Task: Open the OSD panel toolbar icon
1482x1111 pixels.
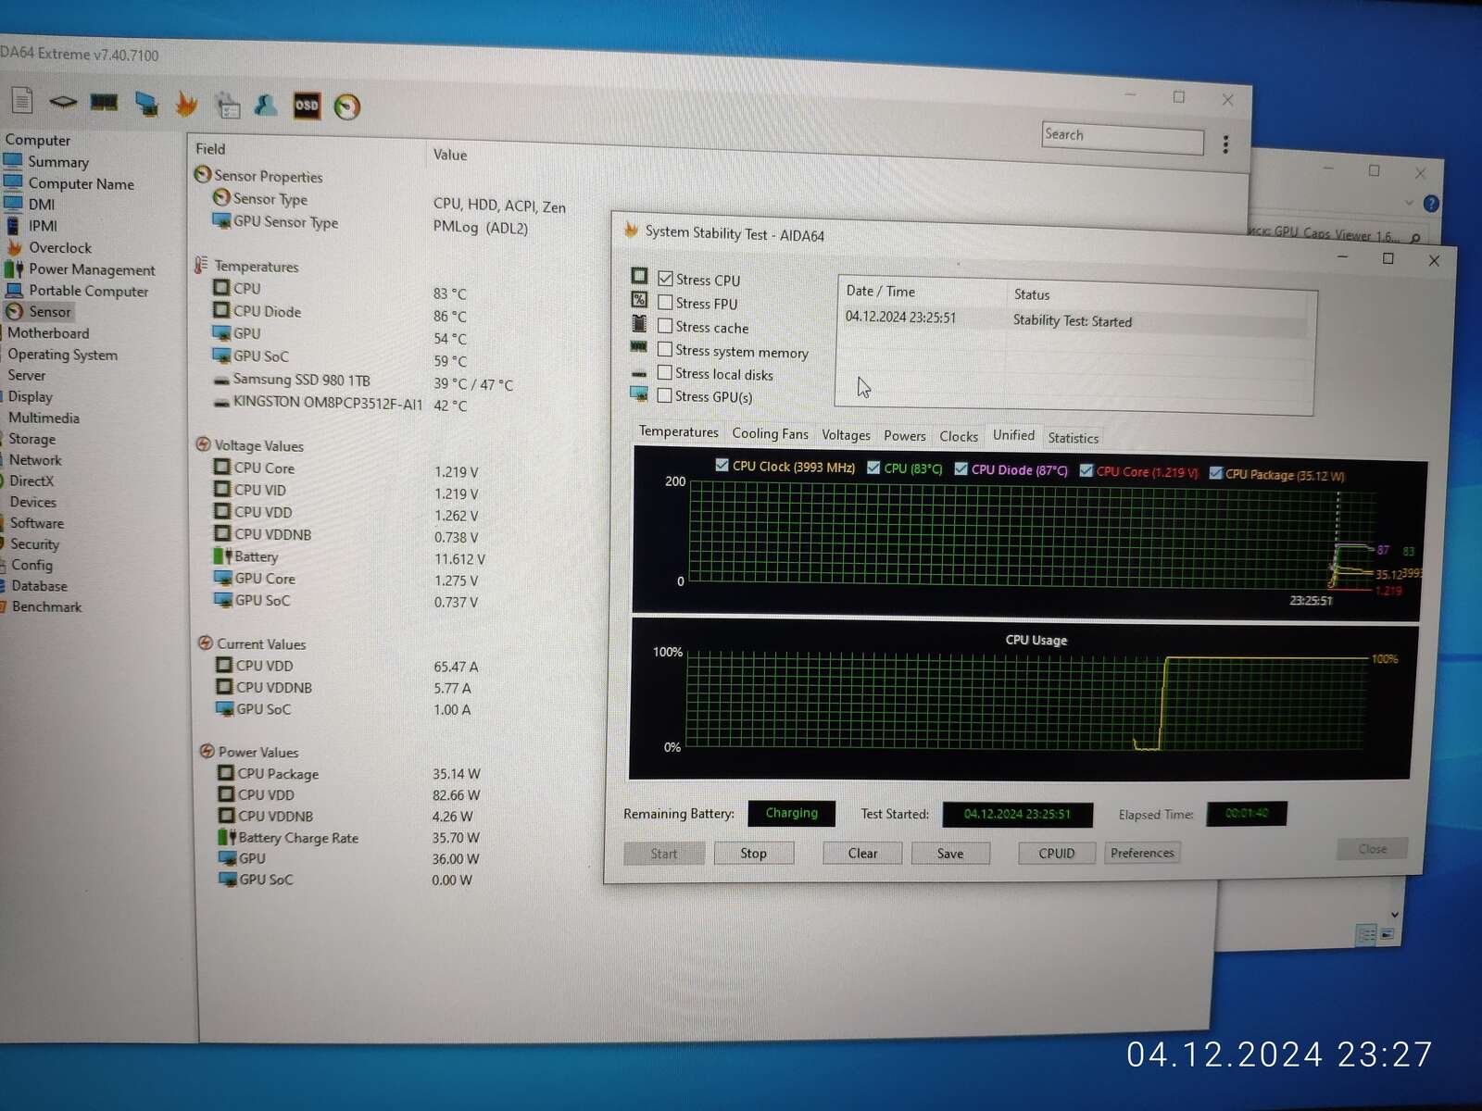Action: [307, 106]
